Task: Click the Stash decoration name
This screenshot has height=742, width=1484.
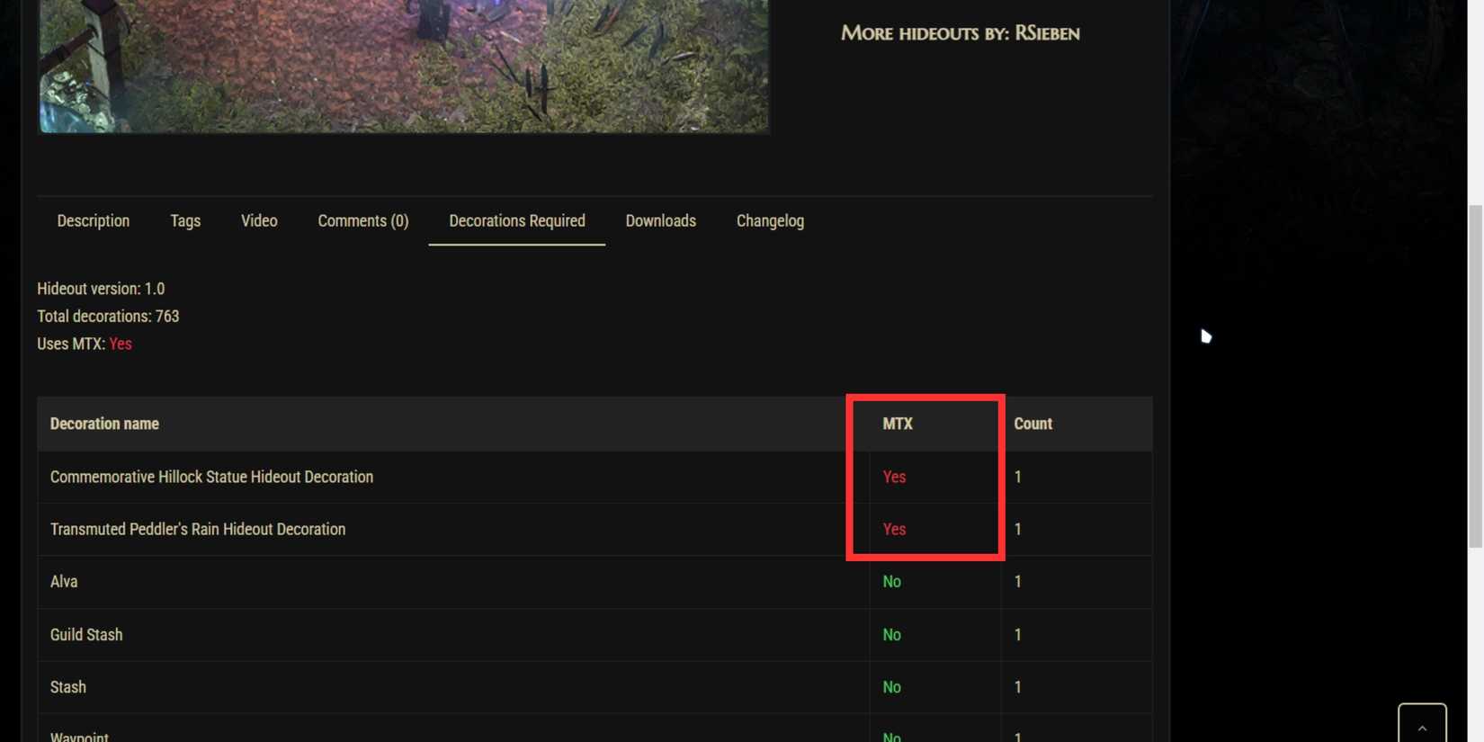Action: (68, 687)
